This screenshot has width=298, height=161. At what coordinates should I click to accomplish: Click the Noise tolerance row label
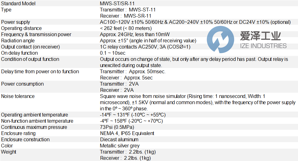coord(18,96)
